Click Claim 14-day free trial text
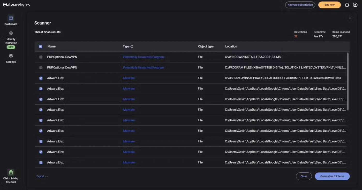This screenshot has width=362, height=190. [x=11, y=180]
